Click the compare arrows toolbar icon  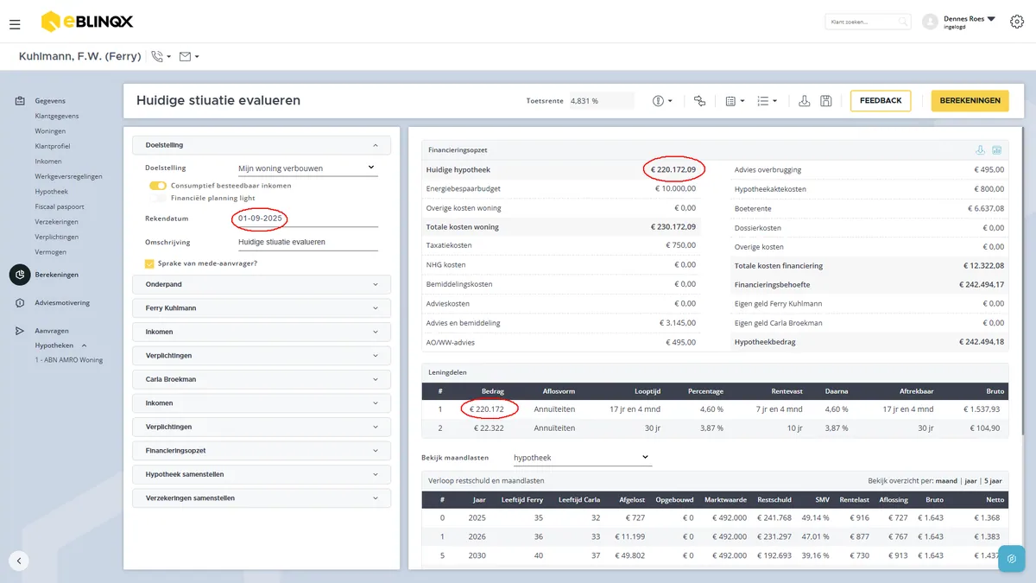699,101
